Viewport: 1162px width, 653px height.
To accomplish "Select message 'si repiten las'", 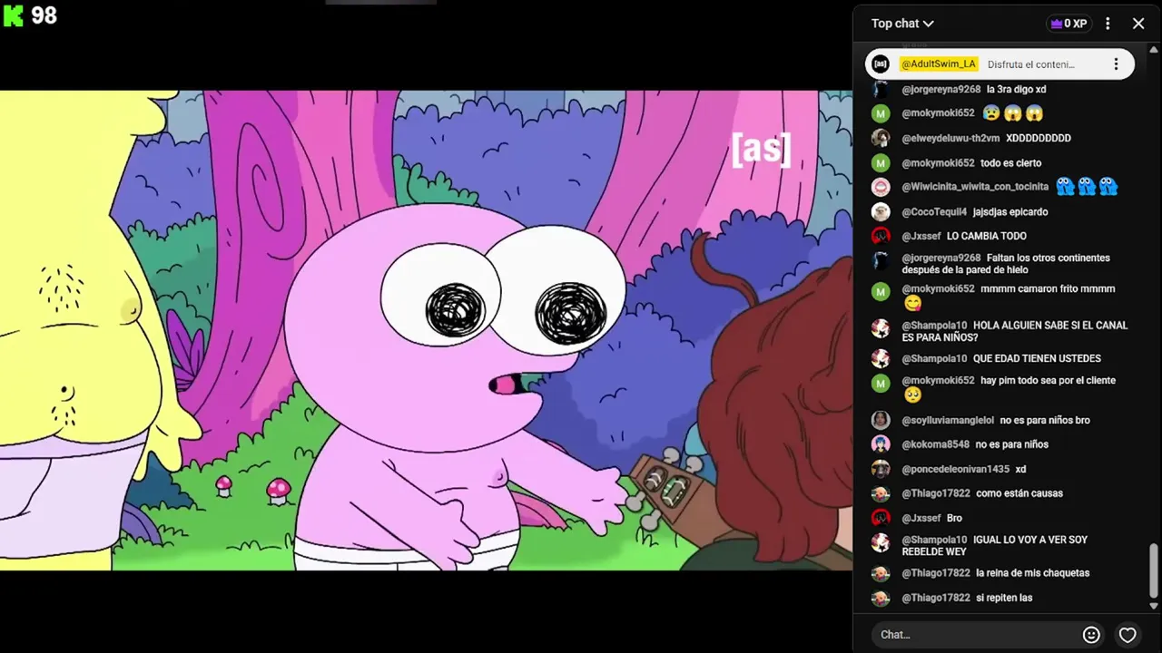I will point(1004,598).
